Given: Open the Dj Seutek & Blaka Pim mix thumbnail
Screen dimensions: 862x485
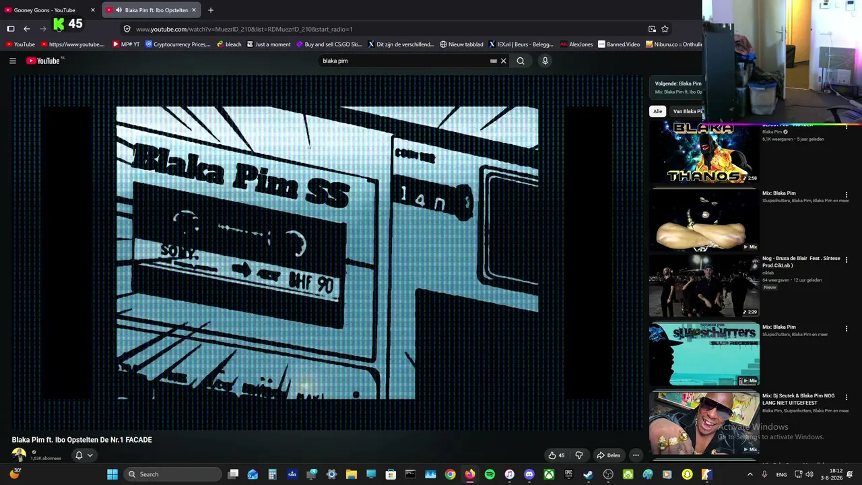Looking at the screenshot, I should click(704, 423).
